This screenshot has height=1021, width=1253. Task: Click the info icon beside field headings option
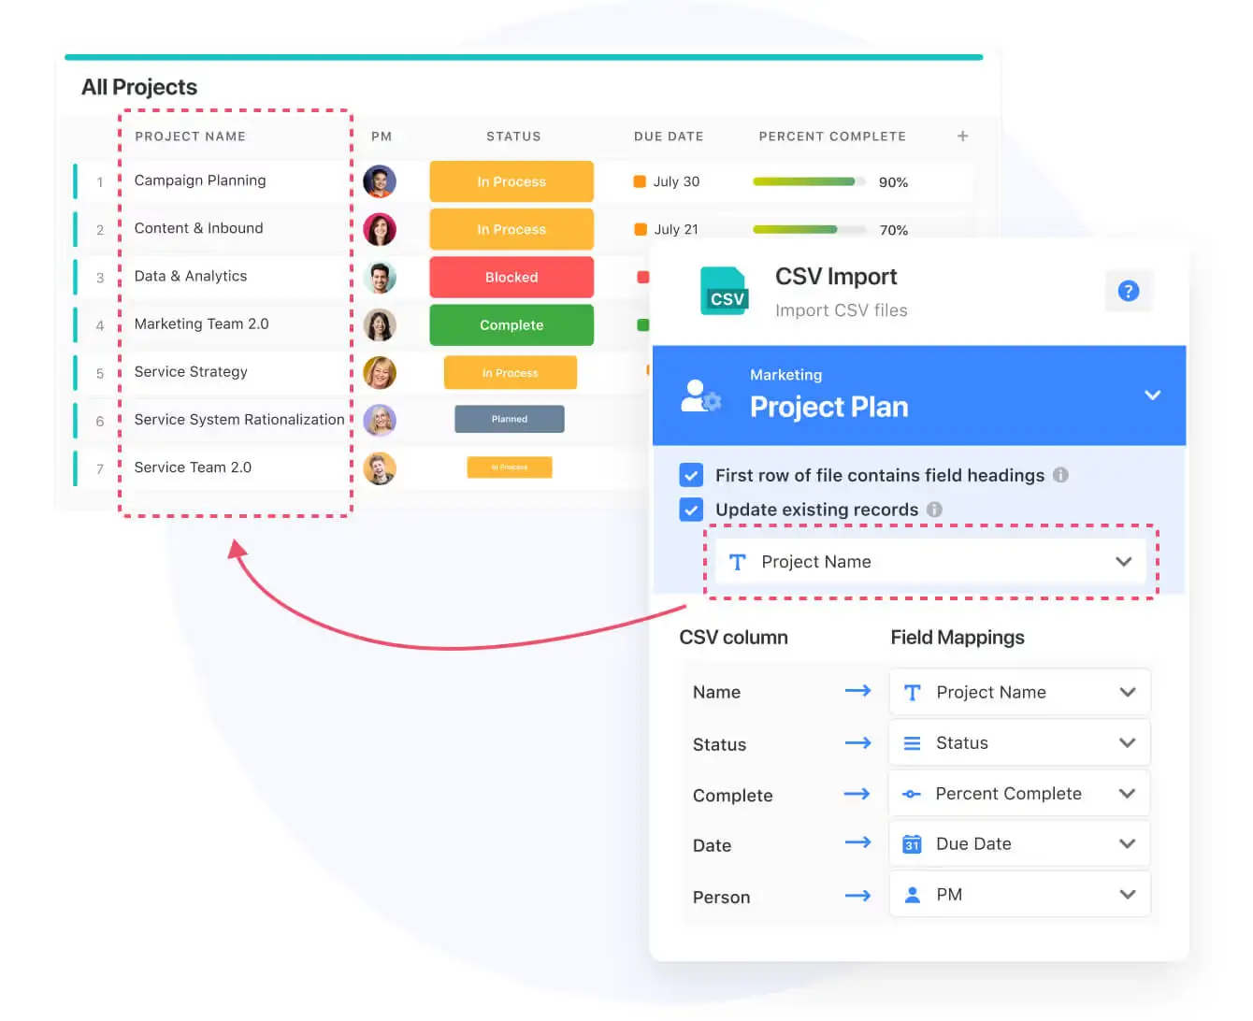[1060, 475]
